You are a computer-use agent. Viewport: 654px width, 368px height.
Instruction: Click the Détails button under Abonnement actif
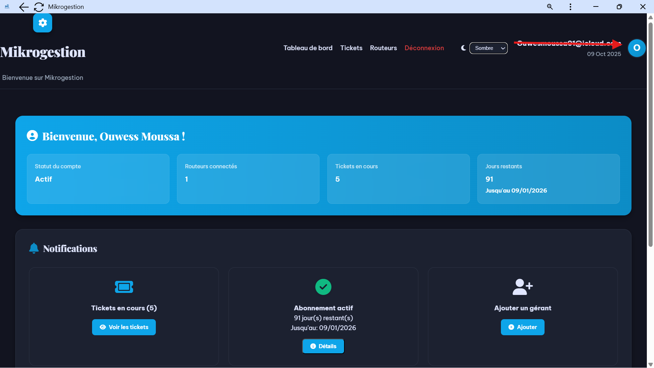(323, 346)
